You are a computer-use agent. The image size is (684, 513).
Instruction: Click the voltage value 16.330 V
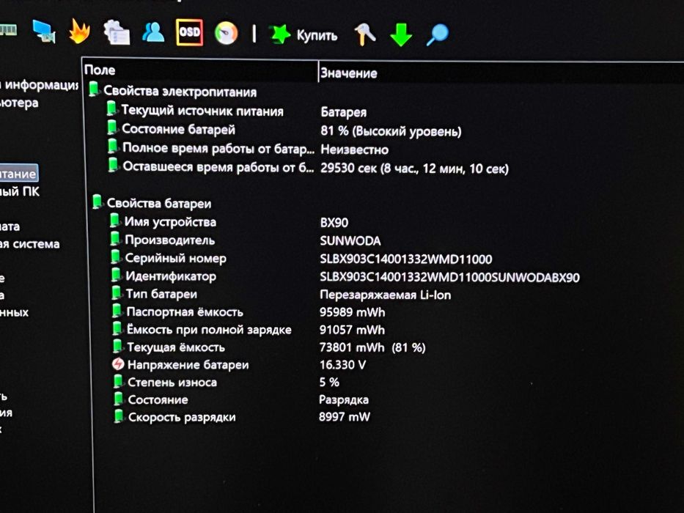(x=342, y=365)
